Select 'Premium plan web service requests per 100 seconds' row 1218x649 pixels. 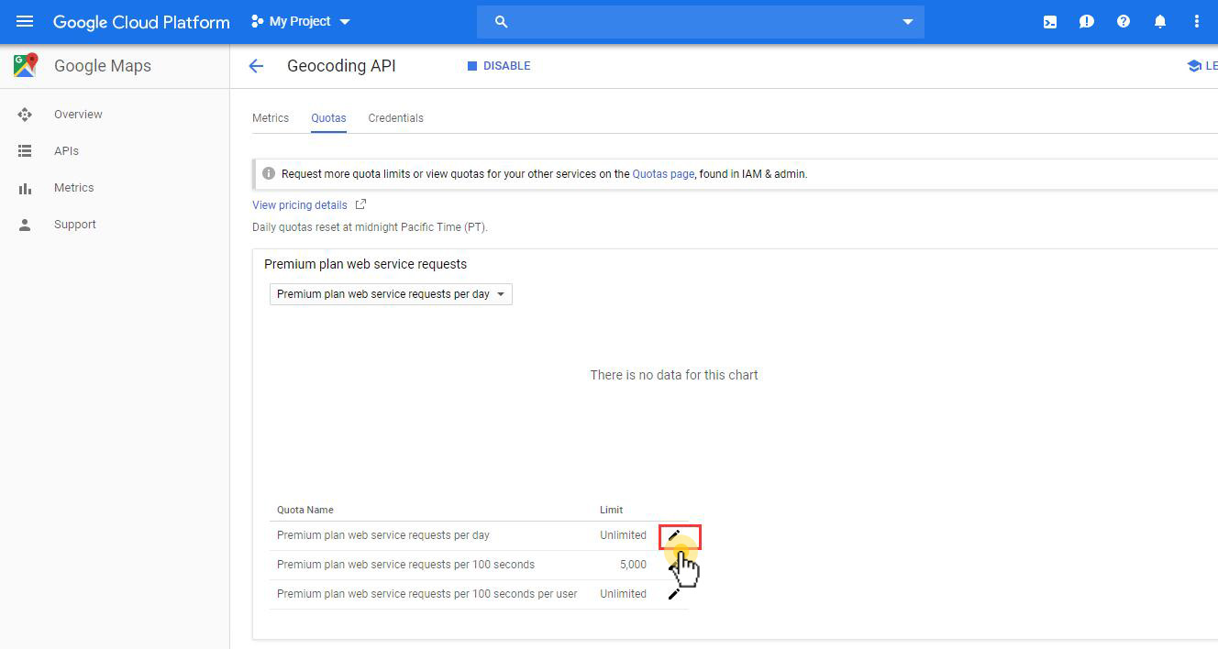[x=479, y=565]
